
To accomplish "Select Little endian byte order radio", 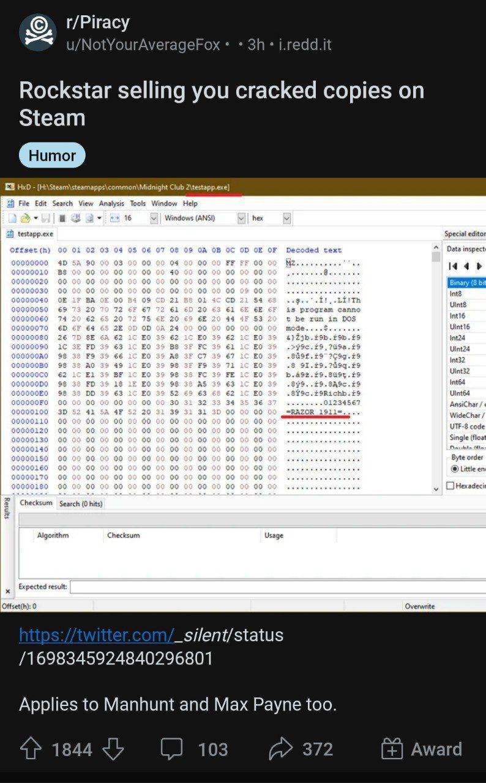I will pyautogui.click(x=455, y=469).
